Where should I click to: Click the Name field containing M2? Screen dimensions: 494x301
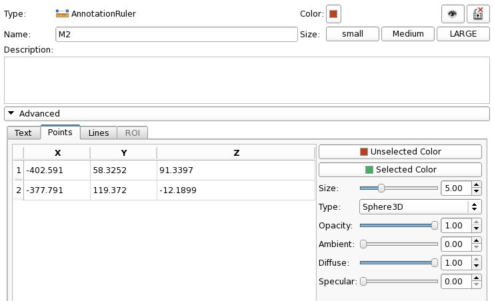tap(175, 34)
